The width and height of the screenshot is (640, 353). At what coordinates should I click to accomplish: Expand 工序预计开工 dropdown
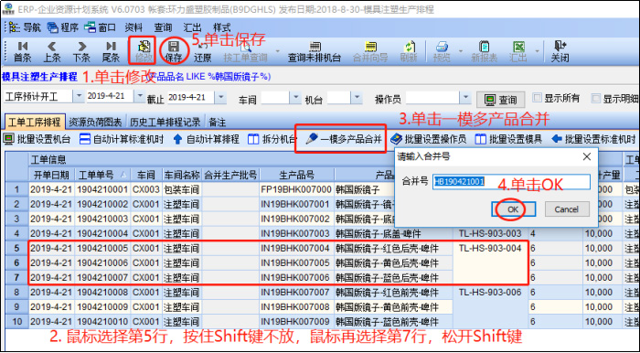coord(79,97)
